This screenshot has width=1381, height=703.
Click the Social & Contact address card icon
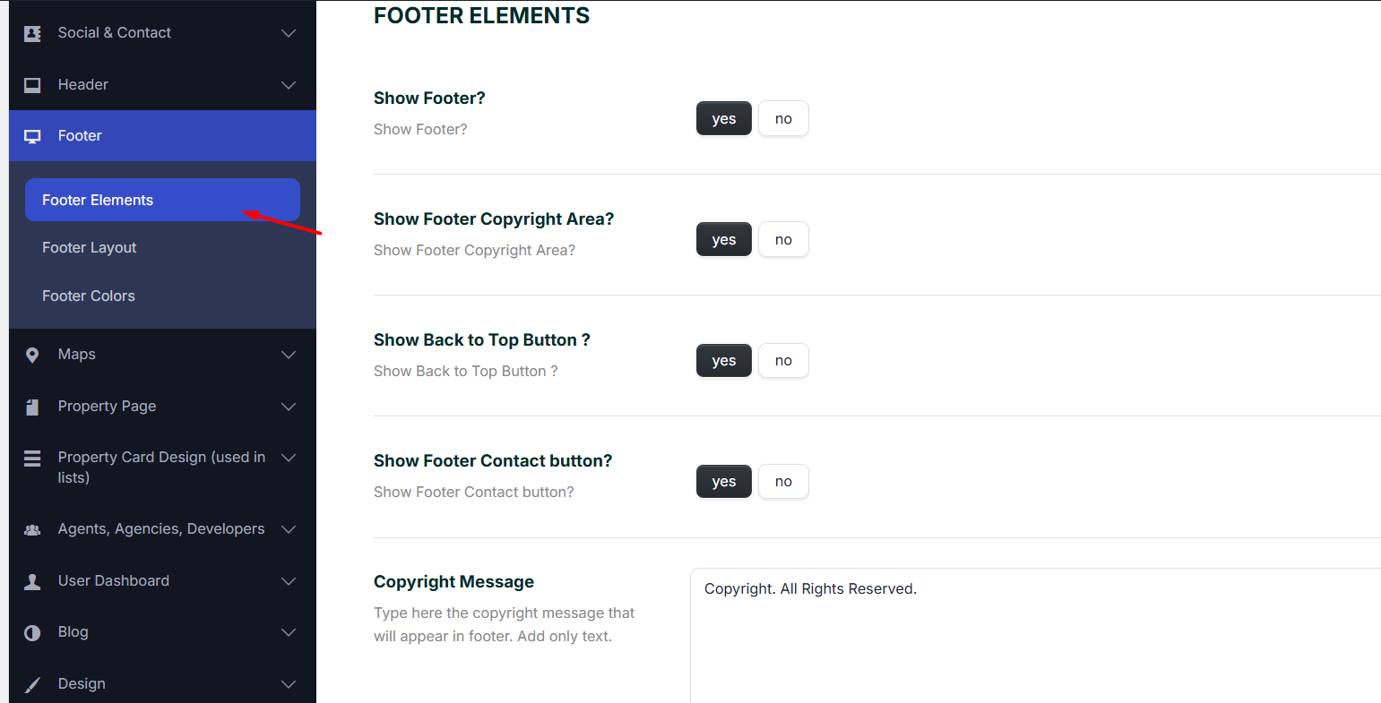(x=32, y=33)
